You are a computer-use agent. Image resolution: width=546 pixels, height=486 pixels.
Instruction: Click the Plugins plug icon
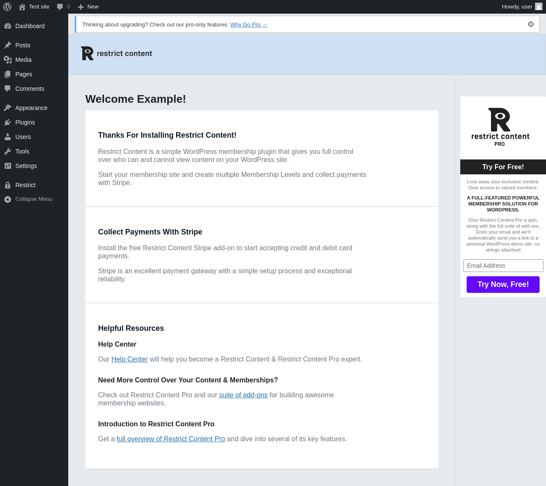[8, 122]
